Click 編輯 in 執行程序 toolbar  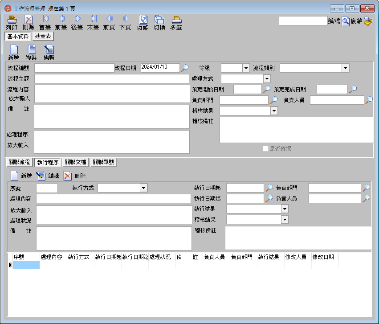click(41, 176)
